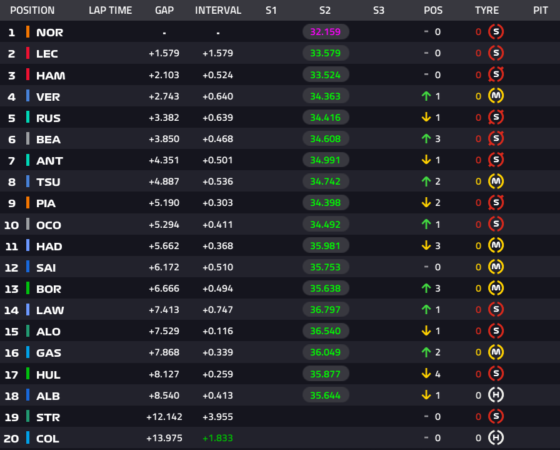This screenshot has height=450, width=560.
Task: Click Verstappen medium tyre icon
Action: coord(496,96)
